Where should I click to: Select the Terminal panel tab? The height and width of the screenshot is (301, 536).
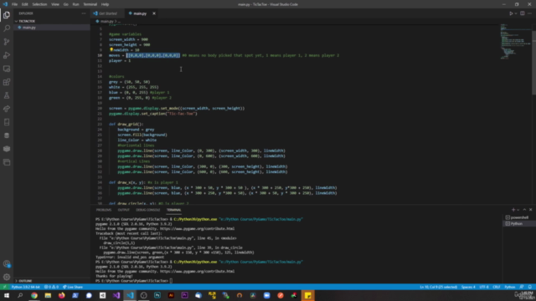pyautogui.click(x=173, y=210)
